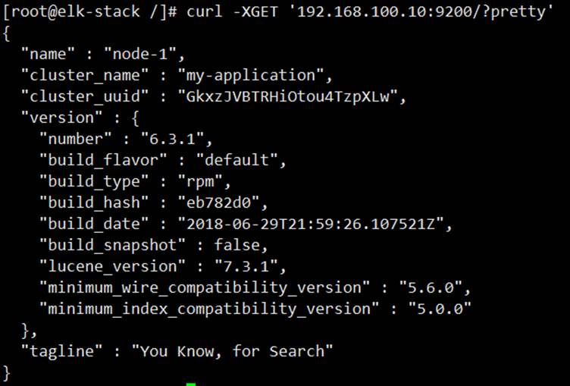The width and height of the screenshot is (570, 386).
Task: Click the build_flavor value "default"
Action: tap(236, 160)
